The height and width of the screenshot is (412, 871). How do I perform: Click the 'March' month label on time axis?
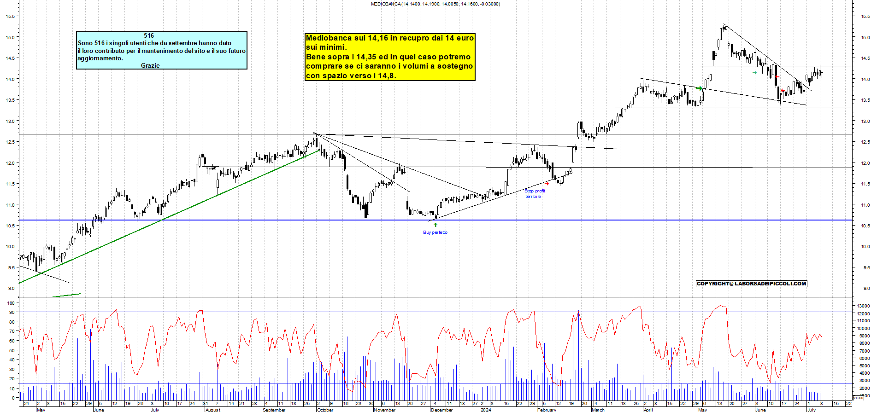point(598,410)
